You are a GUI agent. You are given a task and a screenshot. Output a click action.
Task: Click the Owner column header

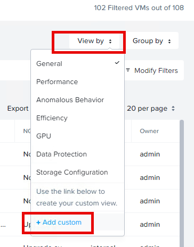click(149, 131)
